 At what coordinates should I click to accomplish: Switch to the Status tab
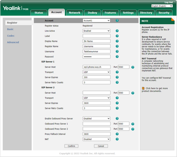tap(39, 13)
